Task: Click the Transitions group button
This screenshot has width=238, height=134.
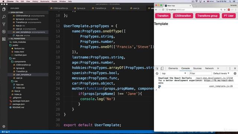Action: pyautogui.click(x=208, y=16)
